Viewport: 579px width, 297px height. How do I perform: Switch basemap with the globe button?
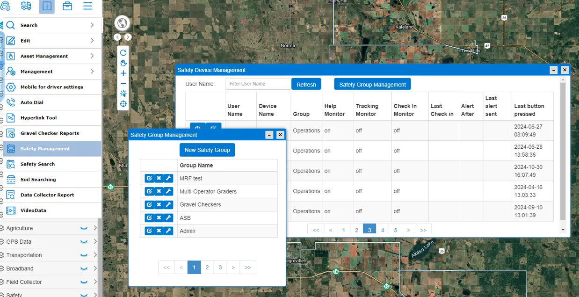coord(122,23)
